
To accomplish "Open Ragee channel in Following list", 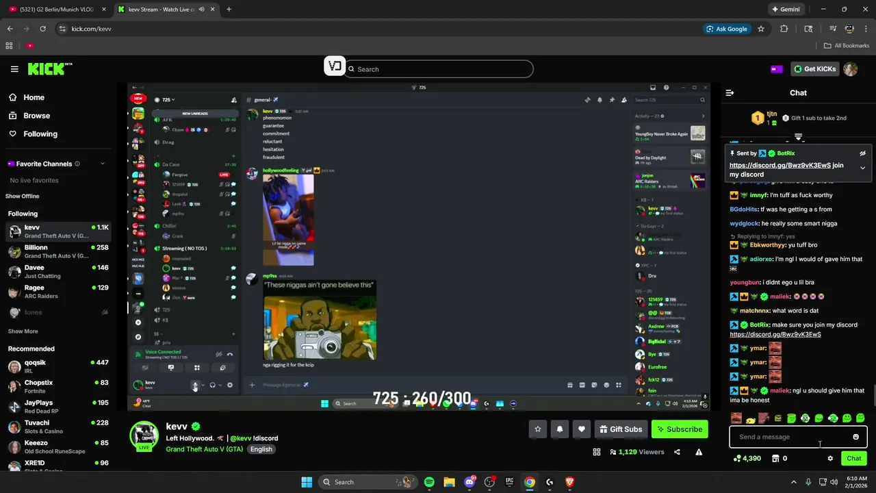I will 58,292.
